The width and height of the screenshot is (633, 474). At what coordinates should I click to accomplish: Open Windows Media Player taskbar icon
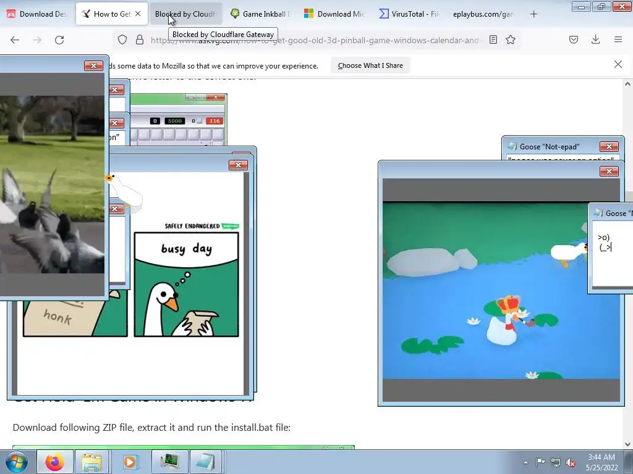(x=130, y=462)
